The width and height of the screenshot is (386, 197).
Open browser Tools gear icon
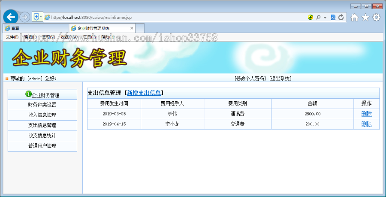pos(376,17)
